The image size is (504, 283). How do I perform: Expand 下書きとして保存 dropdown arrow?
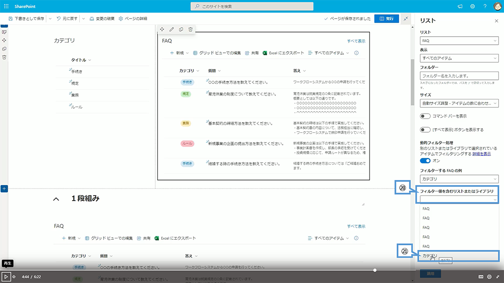[50, 19]
